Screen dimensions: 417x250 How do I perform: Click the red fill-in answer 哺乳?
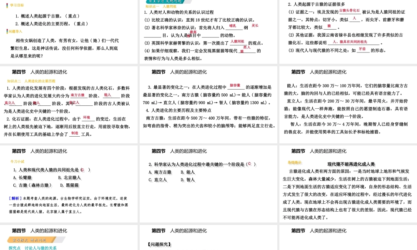232,26
